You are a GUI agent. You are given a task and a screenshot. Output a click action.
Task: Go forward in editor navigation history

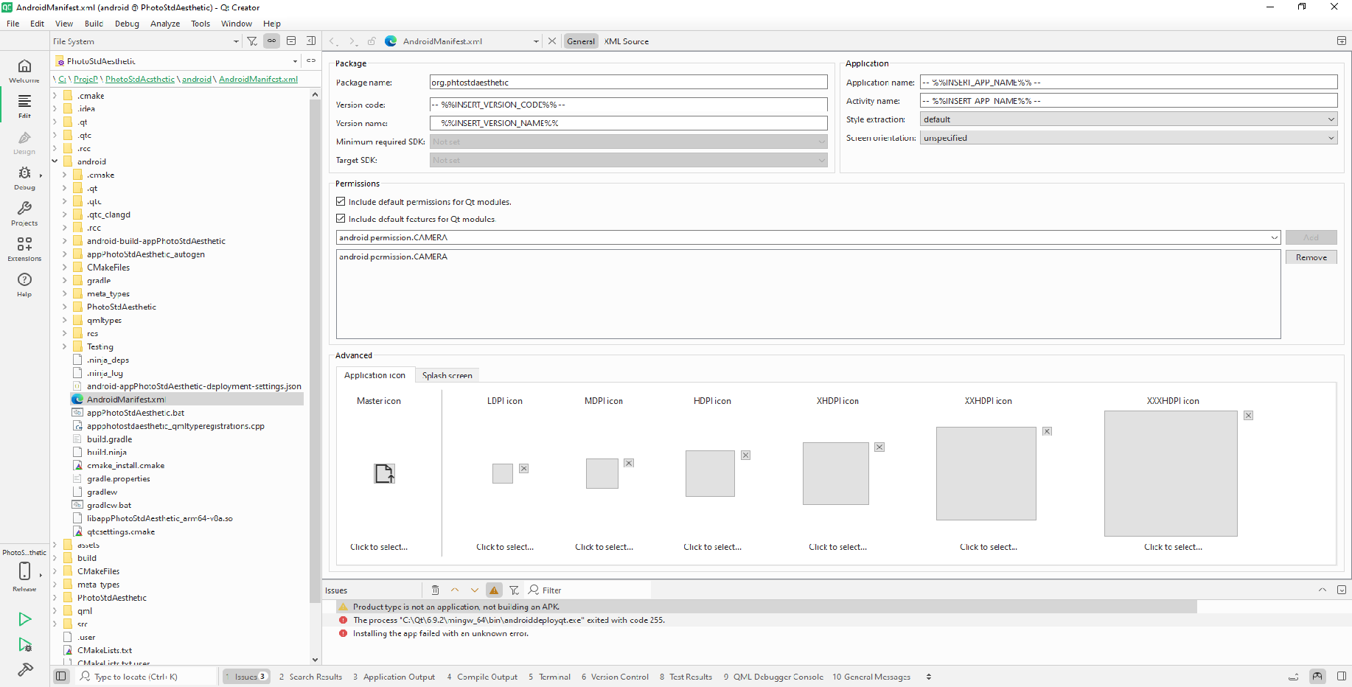352,41
